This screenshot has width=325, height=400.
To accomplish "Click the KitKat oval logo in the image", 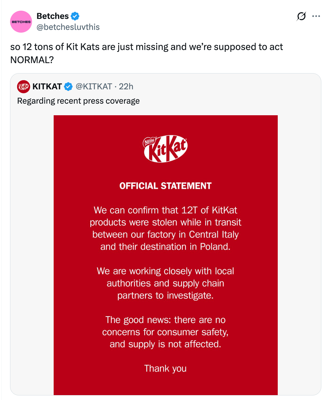I will point(165,148).
